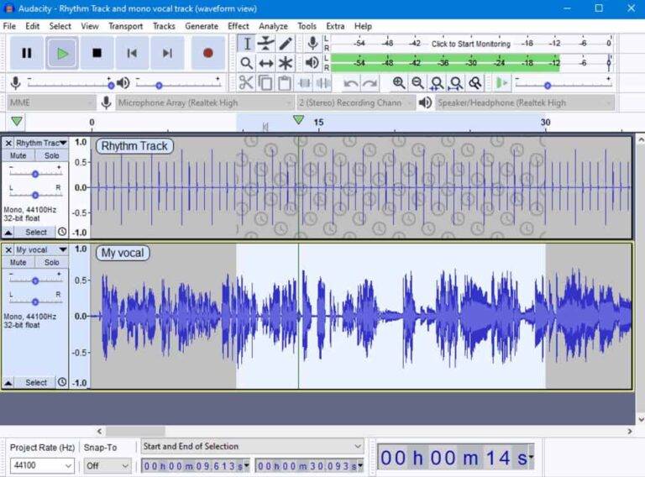
Task: Click the selection start time field
Action: [x=196, y=466]
